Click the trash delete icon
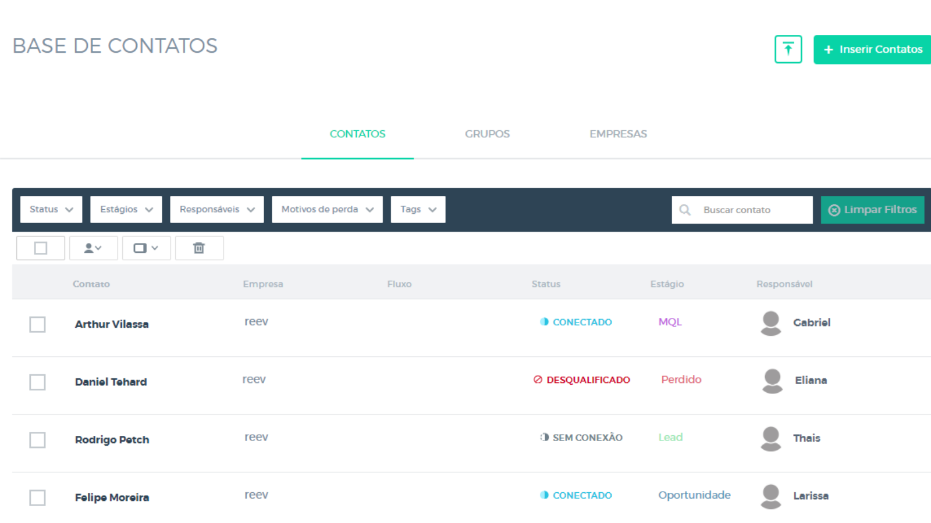 point(199,248)
